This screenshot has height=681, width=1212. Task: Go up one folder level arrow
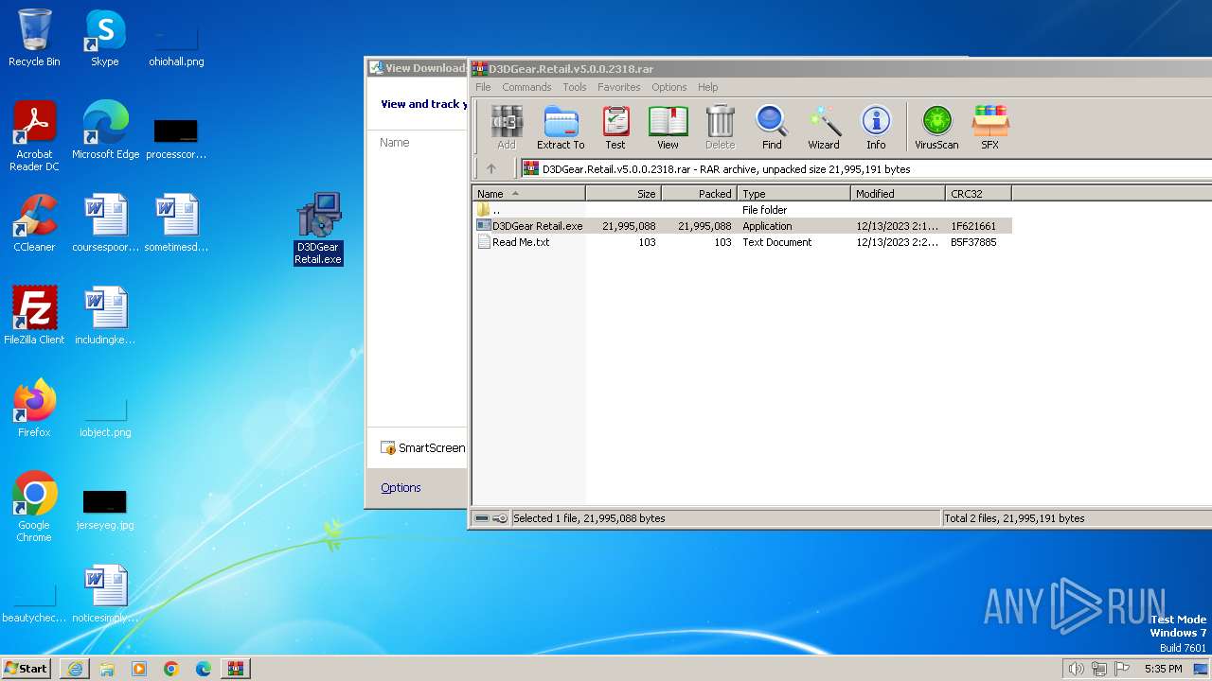coord(490,168)
